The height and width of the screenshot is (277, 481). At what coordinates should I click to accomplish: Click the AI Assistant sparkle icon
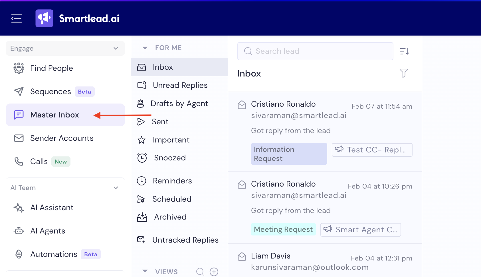click(x=19, y=208)
